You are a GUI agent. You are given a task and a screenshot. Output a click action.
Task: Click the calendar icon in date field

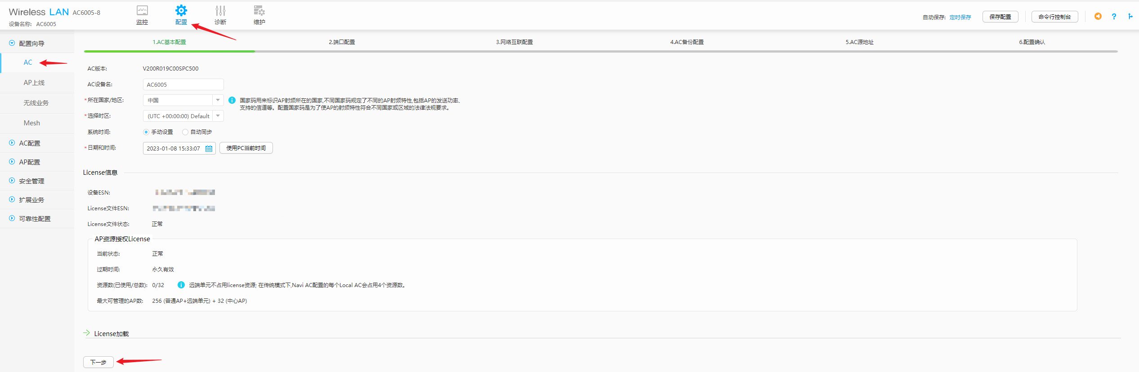(x=209, y=149)
